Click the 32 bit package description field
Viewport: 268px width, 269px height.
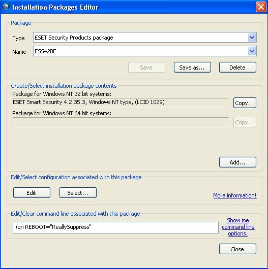121,103
